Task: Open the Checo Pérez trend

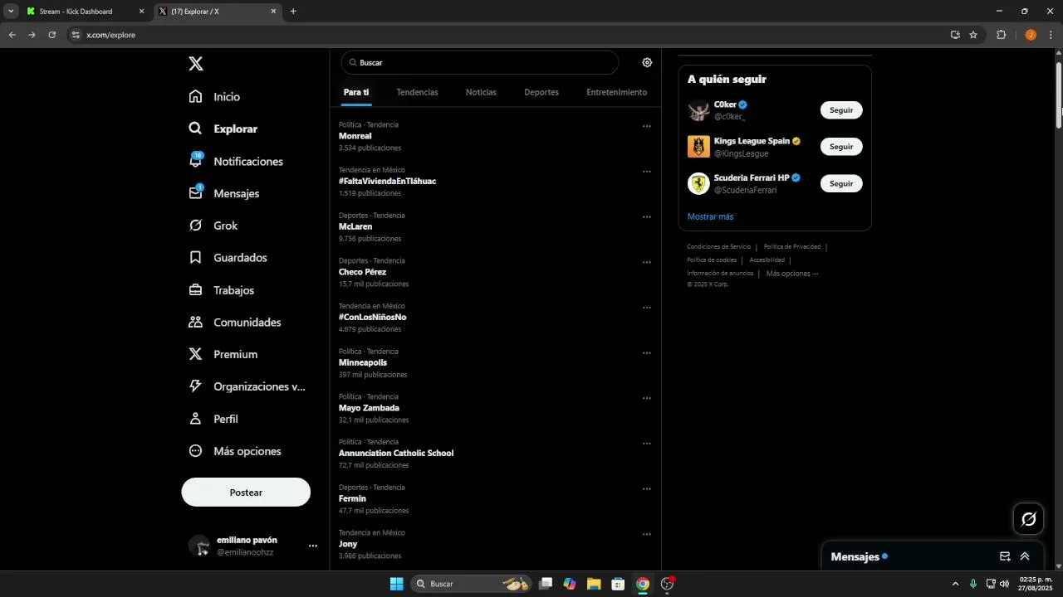Action: [x=362, y=272]
